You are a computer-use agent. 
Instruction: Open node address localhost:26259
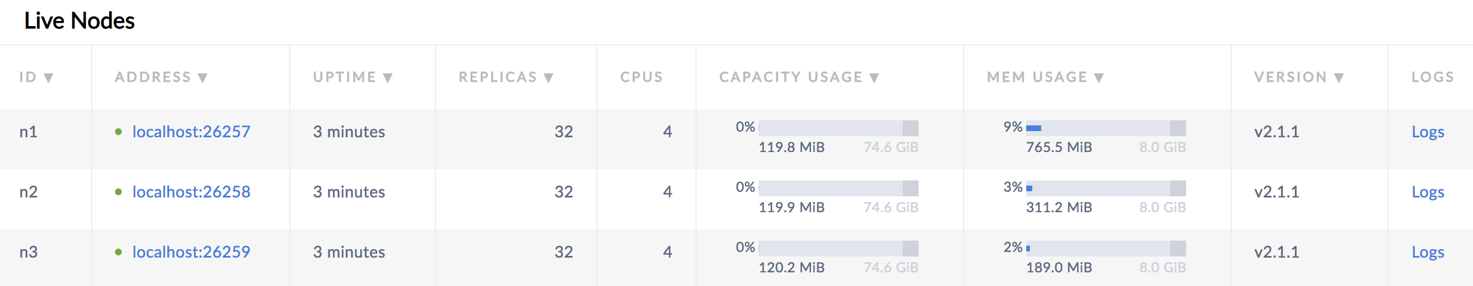(x=191, y=252)
